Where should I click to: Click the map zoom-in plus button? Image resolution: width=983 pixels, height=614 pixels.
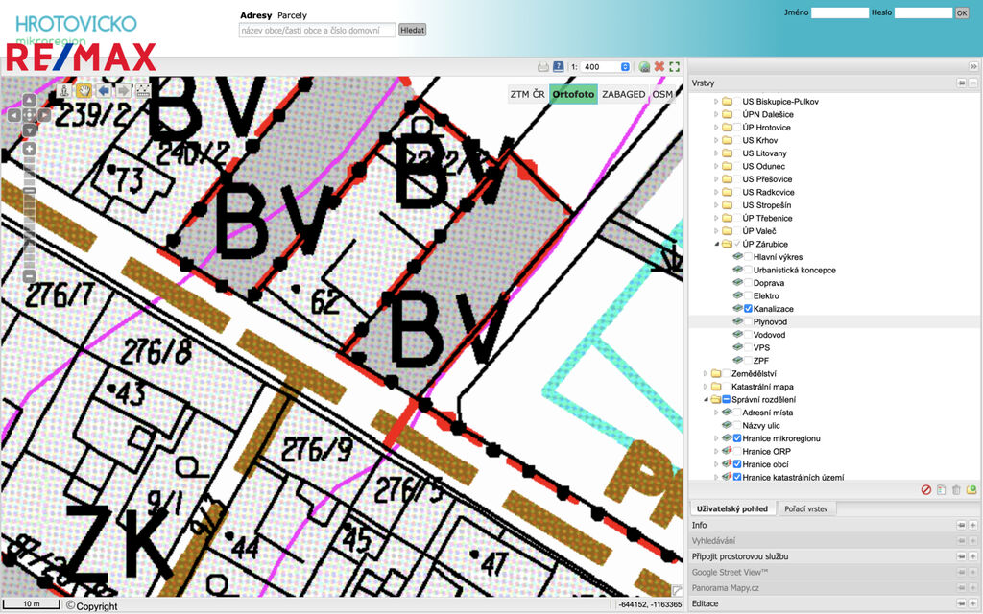(x=30, y=150)
